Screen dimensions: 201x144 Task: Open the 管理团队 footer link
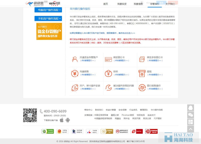(x=144, y=110)
